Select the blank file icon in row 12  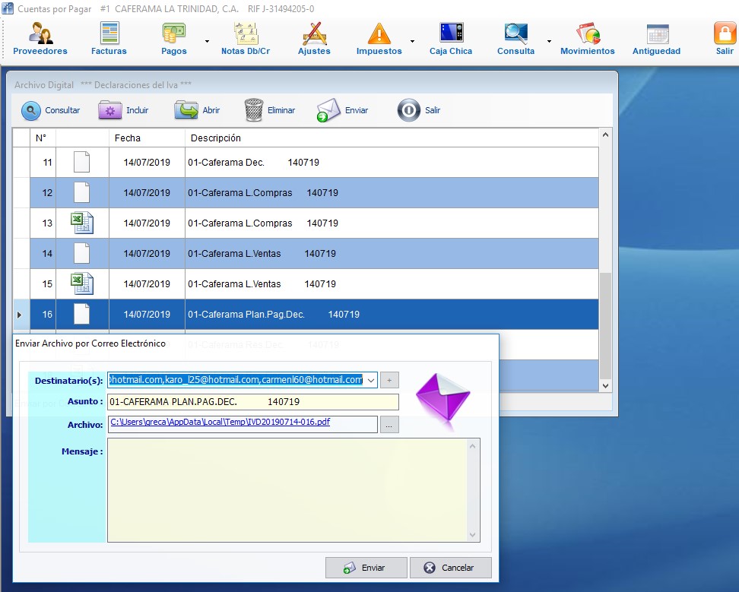[x=81, y=192]
